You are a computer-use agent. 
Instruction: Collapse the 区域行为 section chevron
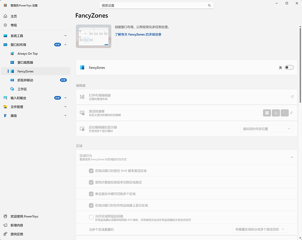point(292,157)
